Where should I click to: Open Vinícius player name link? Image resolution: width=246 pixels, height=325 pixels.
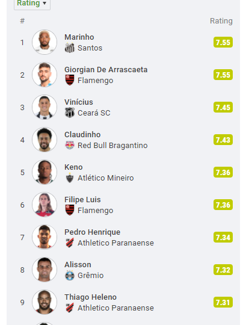pos(79,102)
